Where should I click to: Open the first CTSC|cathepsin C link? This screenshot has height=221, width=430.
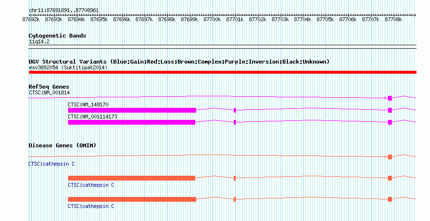pyautogui.click(x=51, y=164)
